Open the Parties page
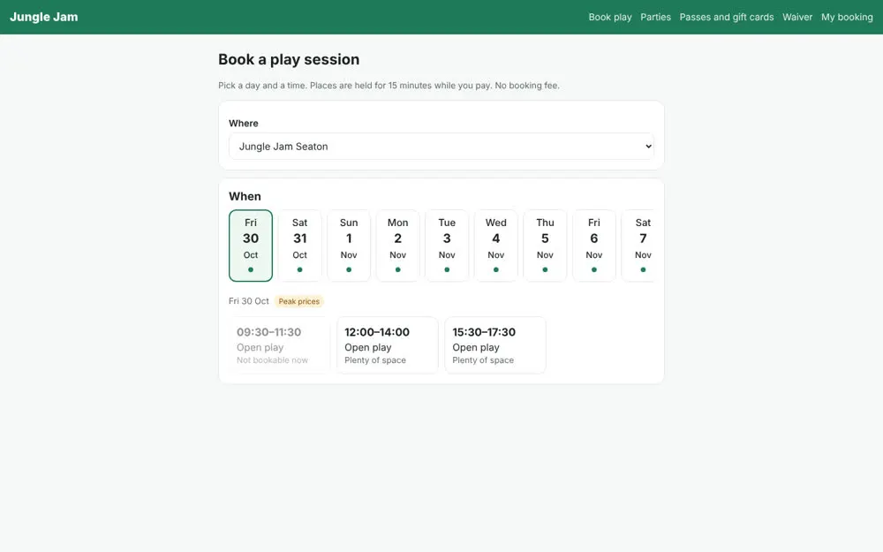The image size is (883, 552). (655, 17)
